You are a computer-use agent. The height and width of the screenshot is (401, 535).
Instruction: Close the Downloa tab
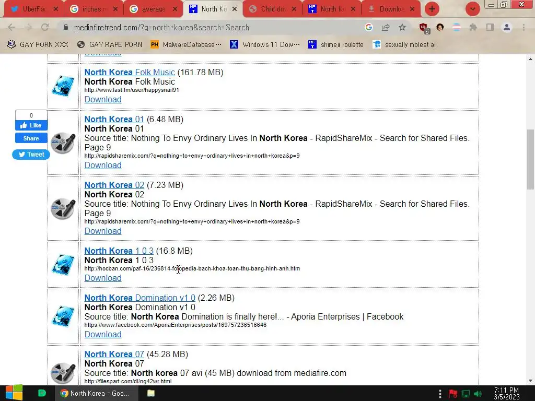(412, 9)
